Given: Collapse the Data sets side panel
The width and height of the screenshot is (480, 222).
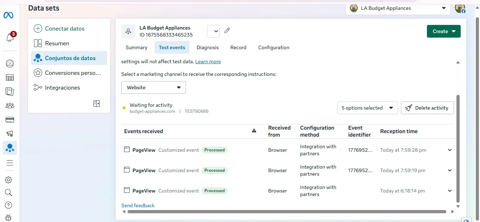Looking at the screenshot, I should [x=97, y=104].
